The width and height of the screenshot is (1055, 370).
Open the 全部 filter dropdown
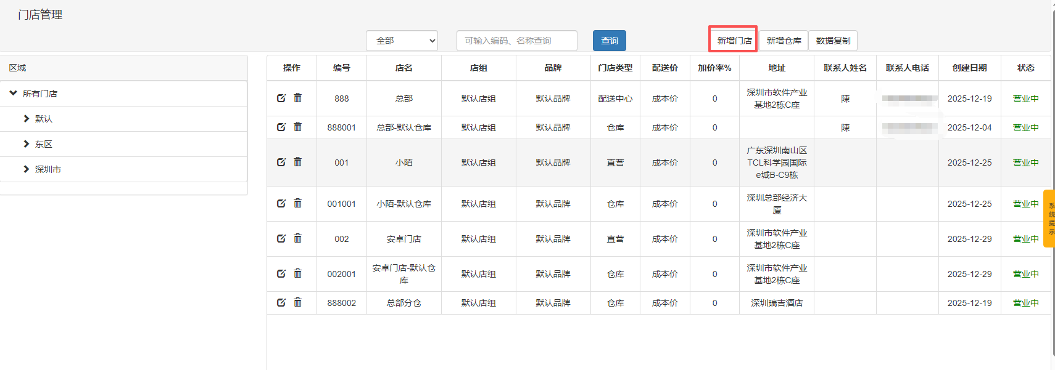(x=402, y=41)
